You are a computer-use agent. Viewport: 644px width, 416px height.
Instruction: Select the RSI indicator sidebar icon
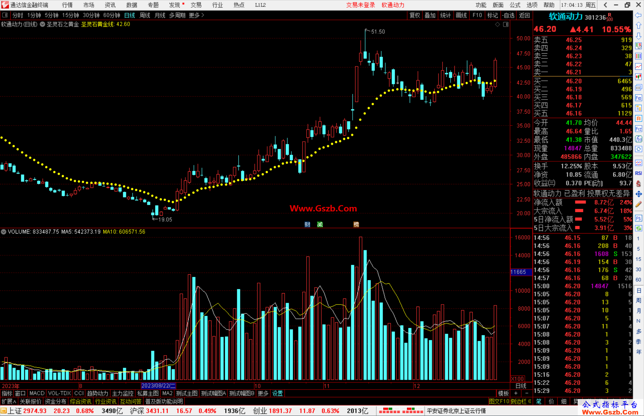638,173
